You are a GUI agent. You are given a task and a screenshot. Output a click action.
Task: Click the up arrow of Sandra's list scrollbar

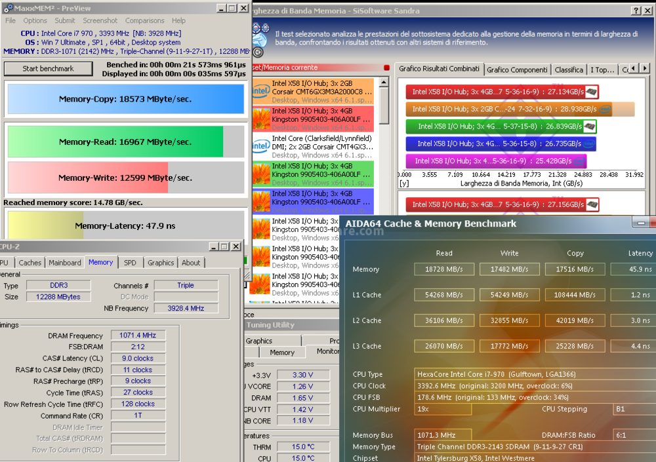(384, 82)
